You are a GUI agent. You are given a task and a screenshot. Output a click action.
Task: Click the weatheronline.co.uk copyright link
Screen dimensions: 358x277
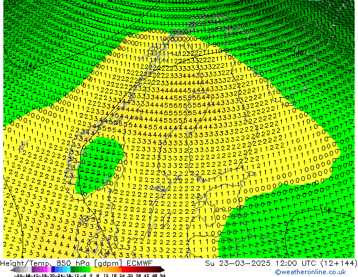tap(311, 272)
